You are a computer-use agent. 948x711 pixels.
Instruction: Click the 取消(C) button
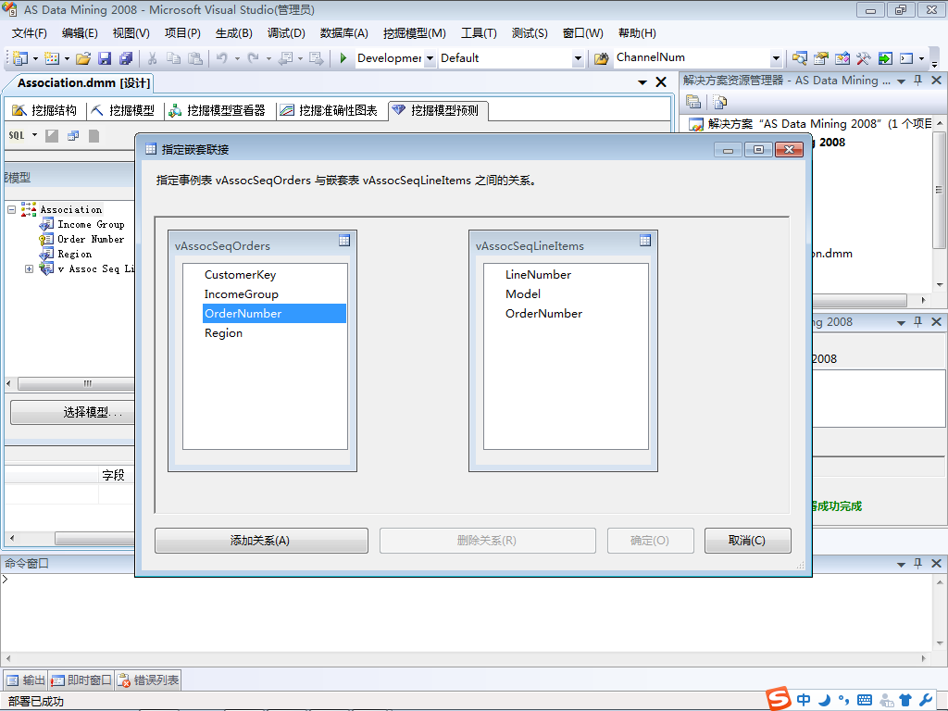coord(747,541)
